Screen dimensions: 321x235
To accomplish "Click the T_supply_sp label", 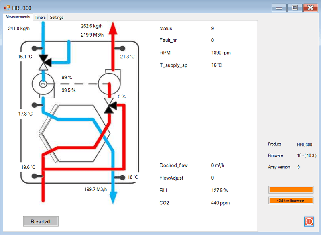I will coord(174,65).
